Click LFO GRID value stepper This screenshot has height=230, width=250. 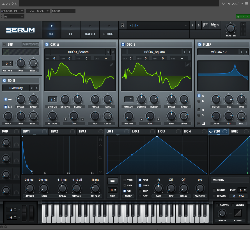[x=113, y=190]
